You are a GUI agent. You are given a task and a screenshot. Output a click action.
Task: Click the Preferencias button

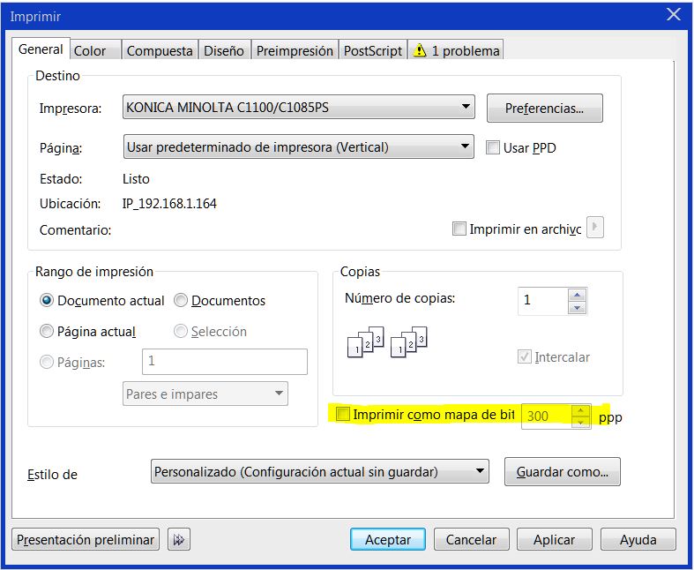click(x=544, y=109)
